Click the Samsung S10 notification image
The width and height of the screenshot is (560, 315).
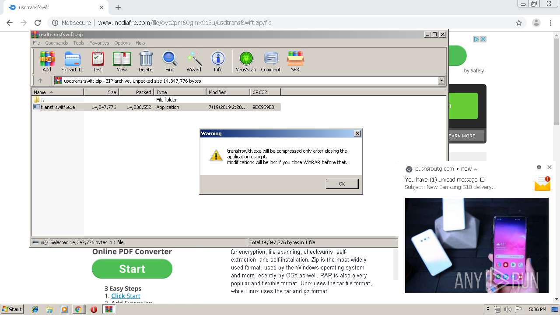tap(476, 245)
